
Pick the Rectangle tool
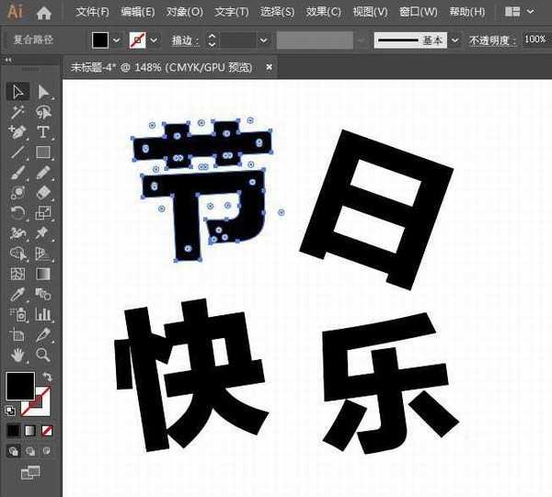43,152
